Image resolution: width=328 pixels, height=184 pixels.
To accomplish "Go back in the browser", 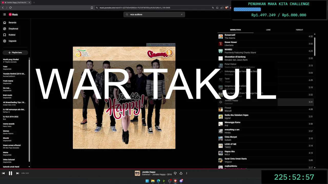I will (x=3, y=8).
